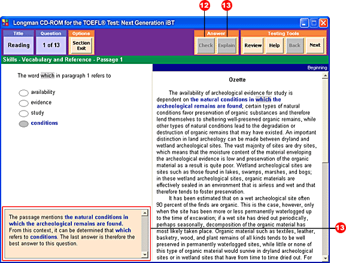The height and width of the screenshot is (263, 346).
Task: Click the 'Options' group label
Action: 81,33
